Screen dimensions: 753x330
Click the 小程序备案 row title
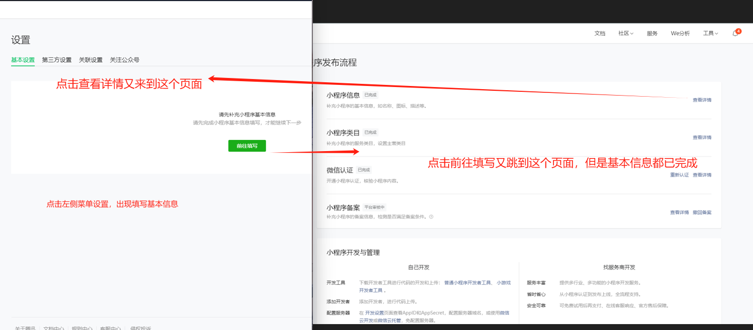(343, 207)
